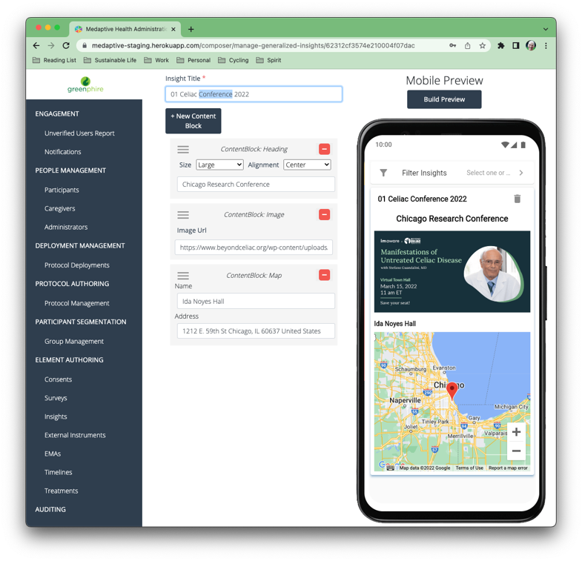Expand the tab search chevron
The height and width of the screenshot is (561, 582).
click(x=545, y=29)
